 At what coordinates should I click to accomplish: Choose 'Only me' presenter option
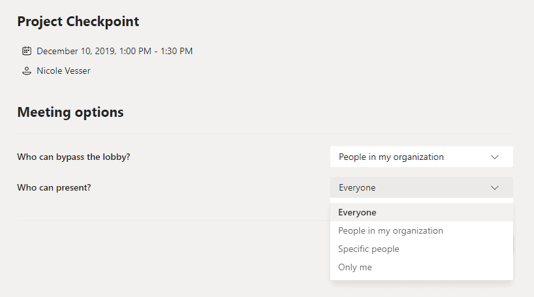[x=421, y=268]
